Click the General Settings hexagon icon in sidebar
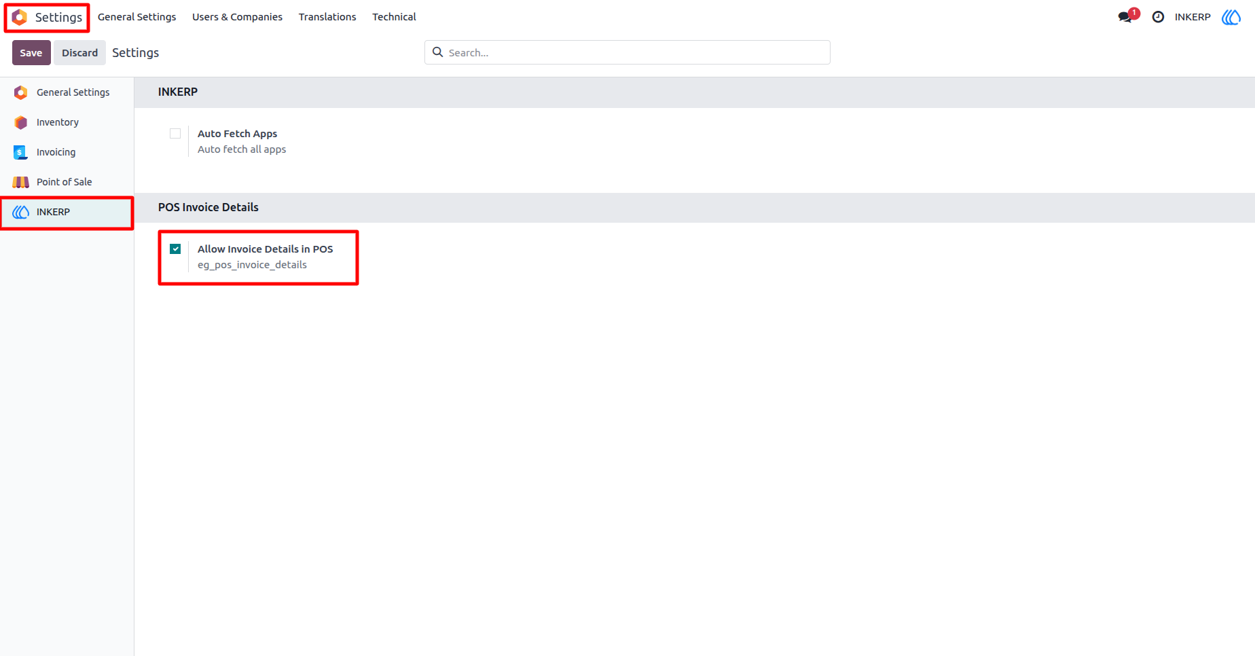 tap(21, 92)
